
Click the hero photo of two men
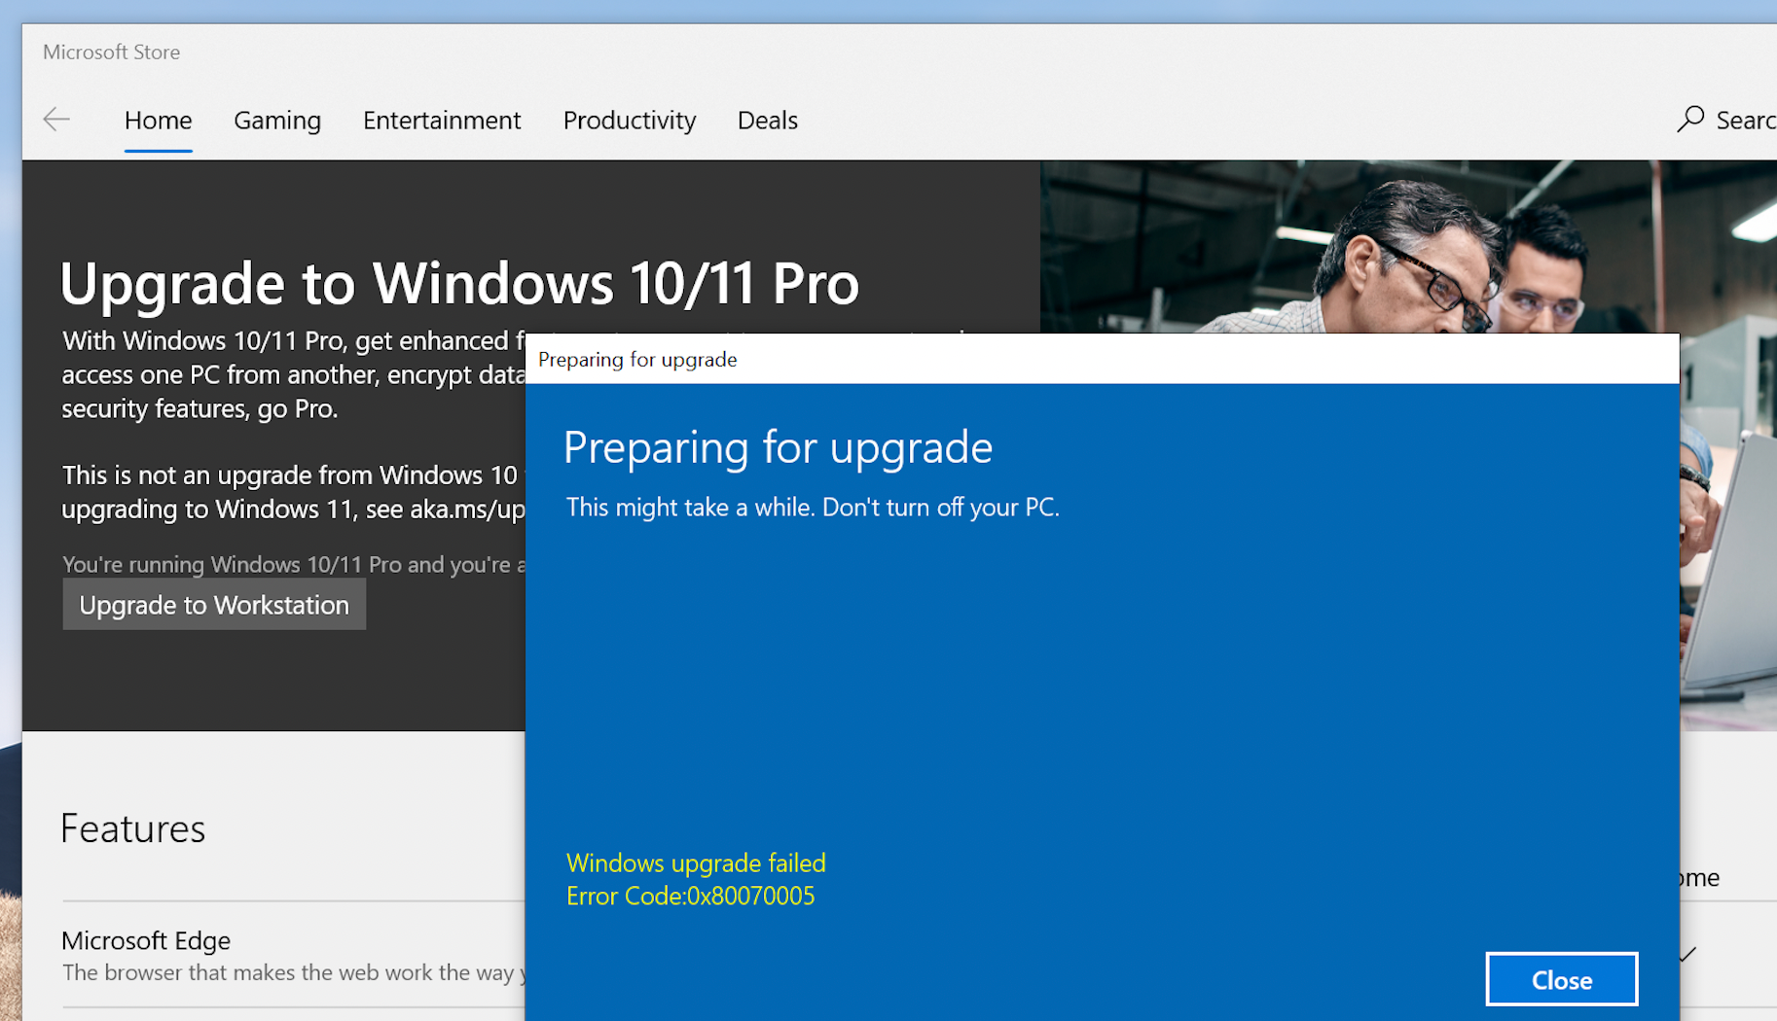[1408, 248]
